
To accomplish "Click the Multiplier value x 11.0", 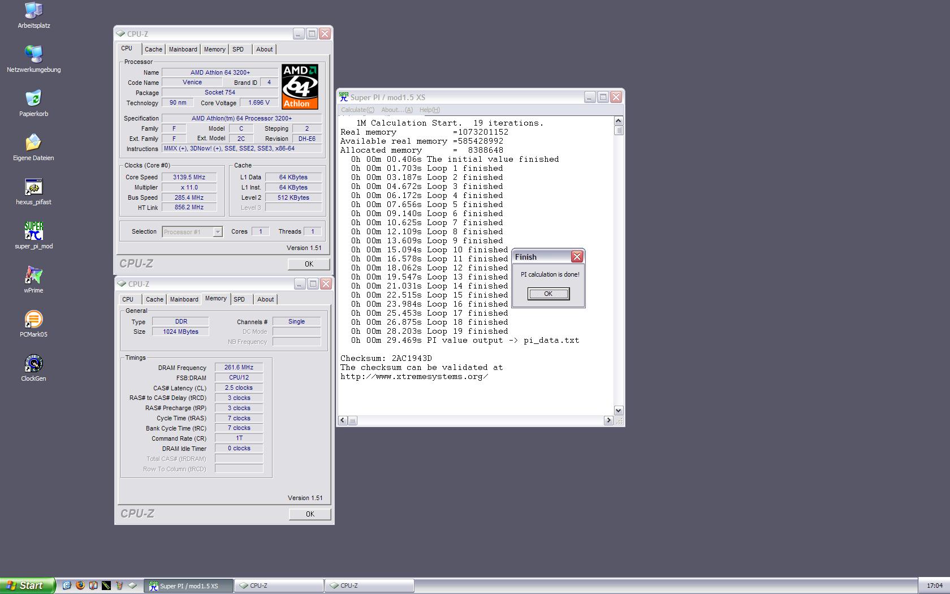I will 189,187.
